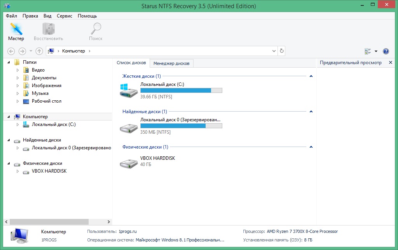This screenshot has height=250, width=398.
Task: Collapse the Найденные диски (1) group
Action: pyautogui.click(x=311, y=112)
